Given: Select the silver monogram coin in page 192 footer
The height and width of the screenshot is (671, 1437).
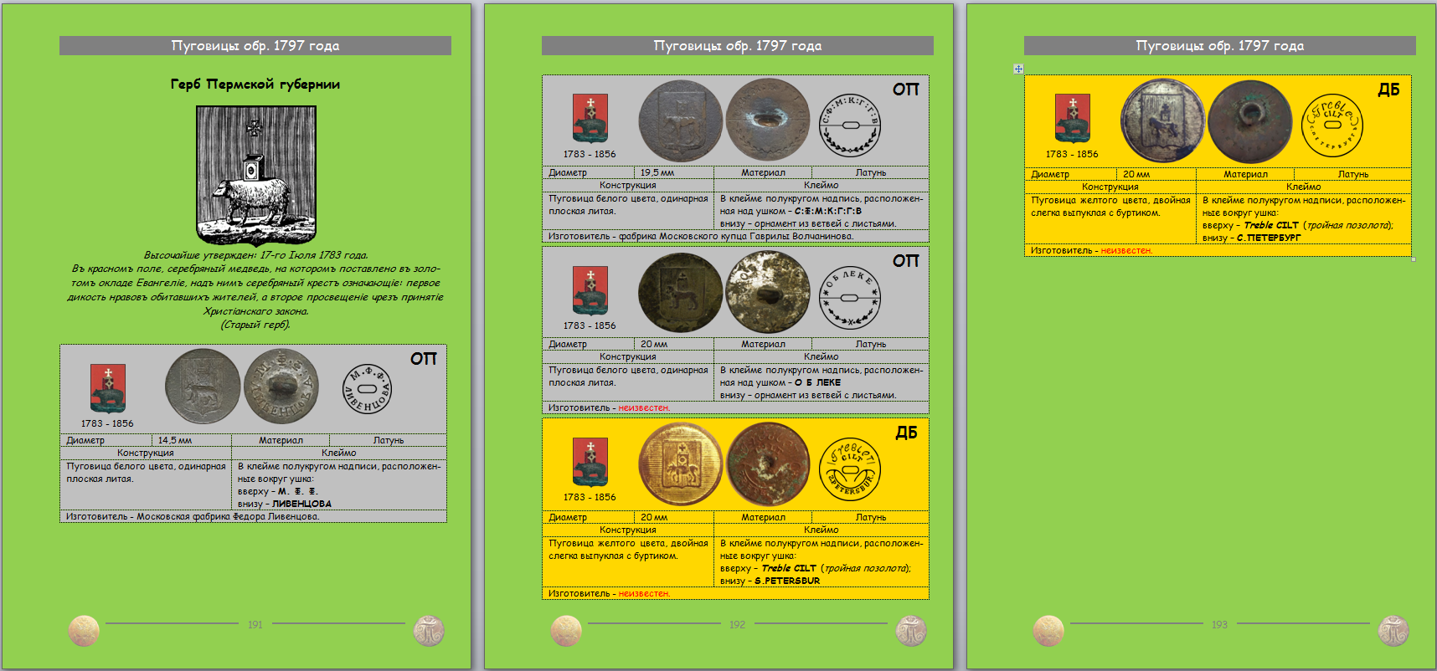Looking at the screenshot, I should point(911,630).
